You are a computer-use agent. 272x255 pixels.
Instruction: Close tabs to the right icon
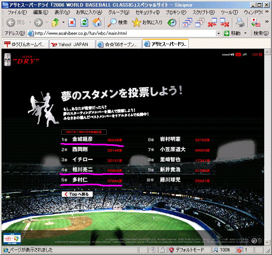pyautogui.click(x=225, y=22)
